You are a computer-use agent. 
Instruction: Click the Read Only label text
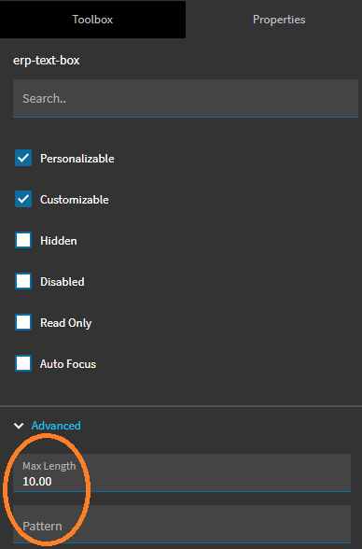65,323
